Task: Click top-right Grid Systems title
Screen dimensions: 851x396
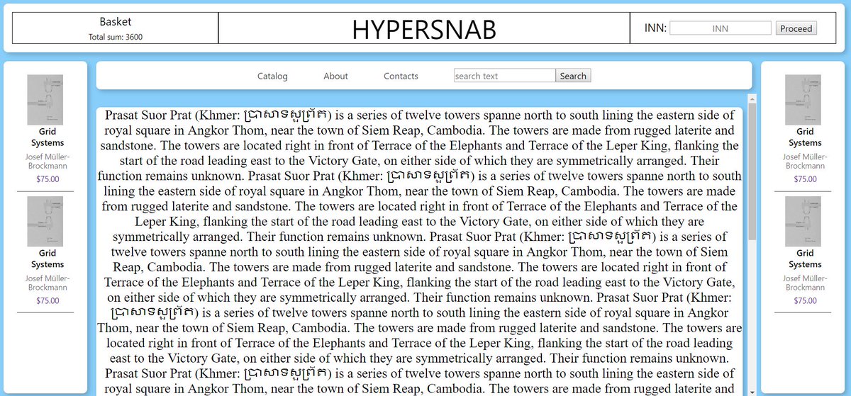Action: click(x=805, y=137)
